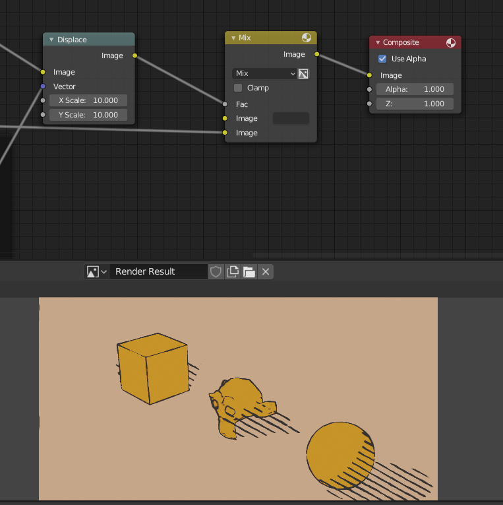Click the Displace Image input socket

pos(43,72)
